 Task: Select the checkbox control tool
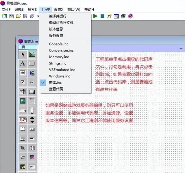[23, 82]
